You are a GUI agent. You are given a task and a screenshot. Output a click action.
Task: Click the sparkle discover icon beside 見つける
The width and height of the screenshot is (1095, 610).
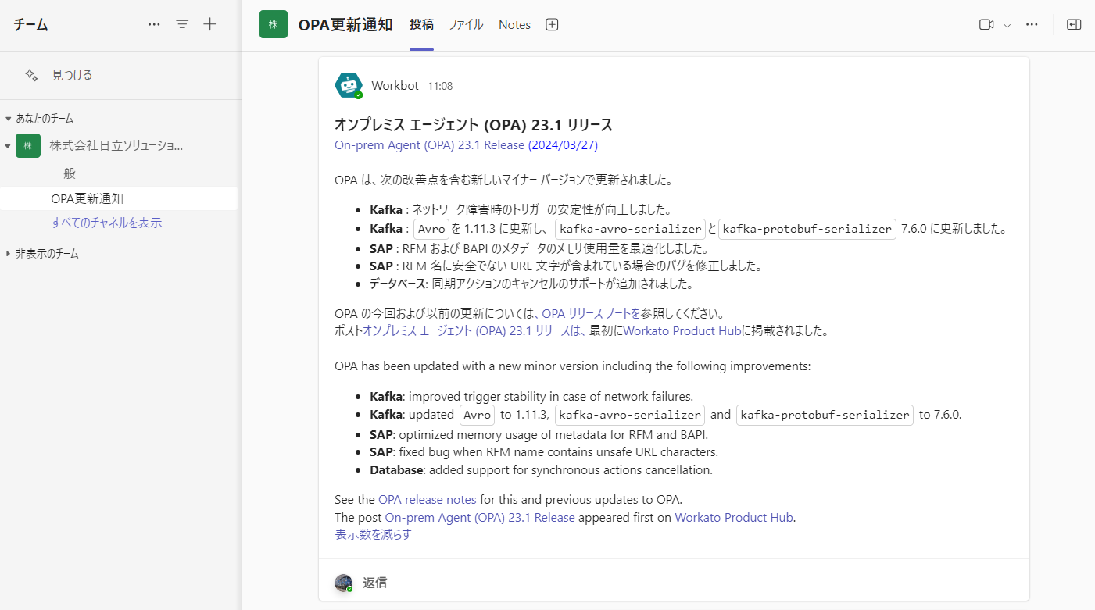pyautogui.click(x=31, y=75)
